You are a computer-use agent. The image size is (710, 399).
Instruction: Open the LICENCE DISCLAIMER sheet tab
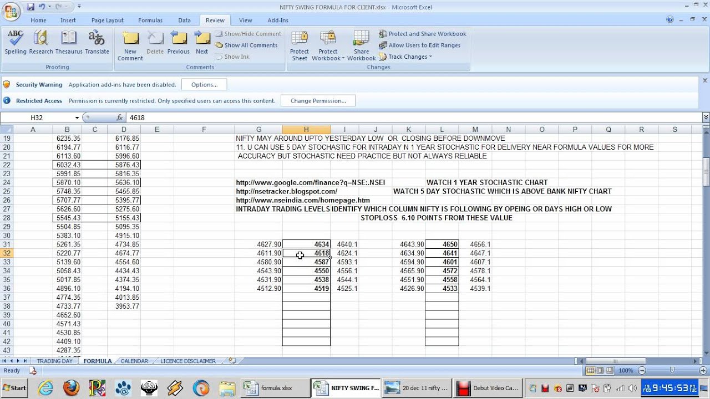[188, 361]
